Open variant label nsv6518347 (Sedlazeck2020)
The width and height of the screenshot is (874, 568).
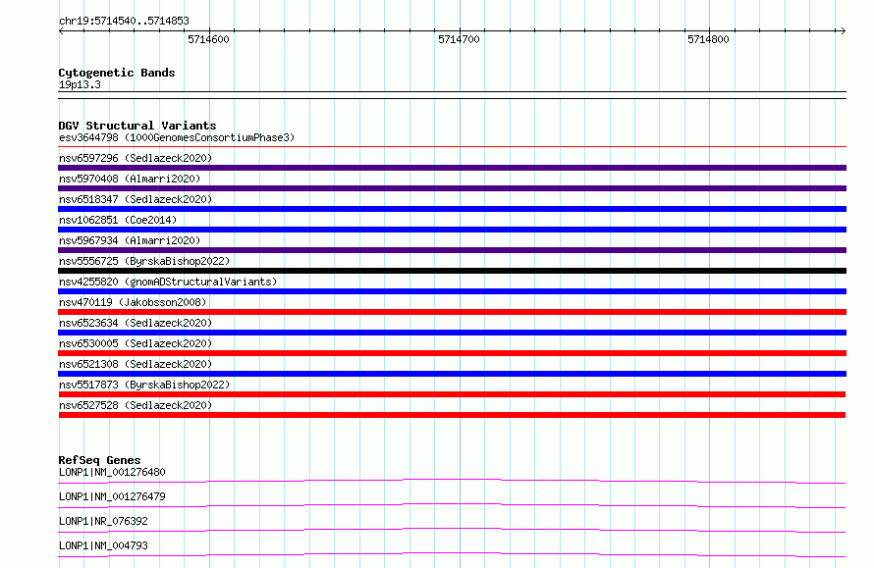(136, 199)
